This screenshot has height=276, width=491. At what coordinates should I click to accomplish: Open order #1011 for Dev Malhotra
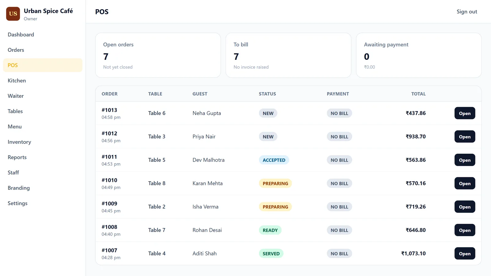click(x=465, y=160)
